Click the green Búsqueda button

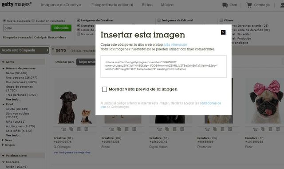pos(61,28)
